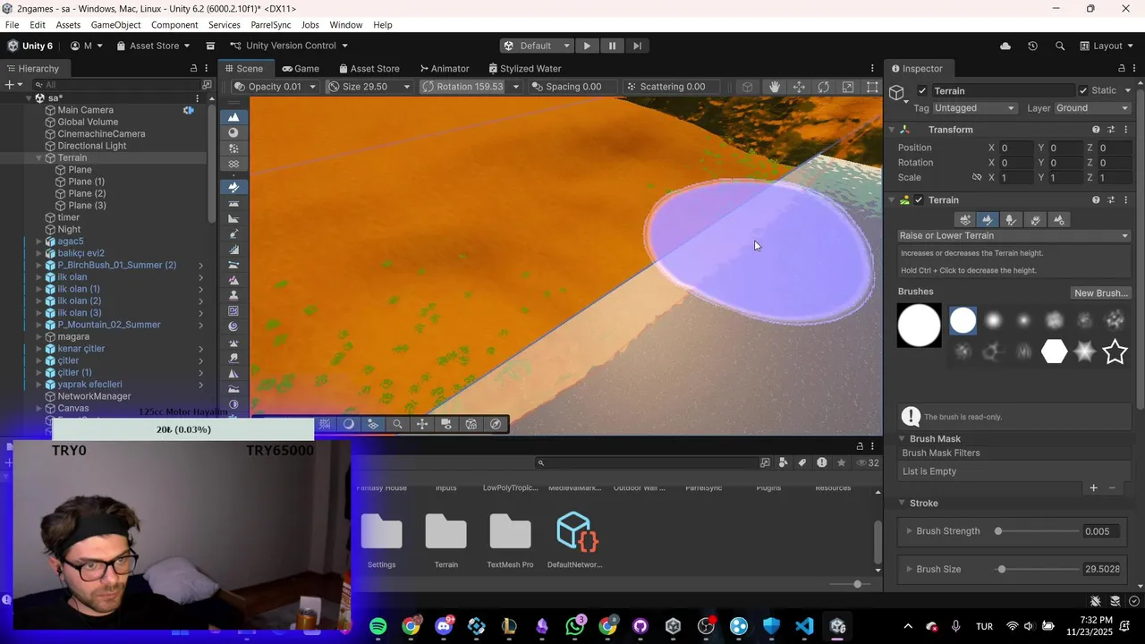
Task: Click the New Brush... button
Action: 1101,293
